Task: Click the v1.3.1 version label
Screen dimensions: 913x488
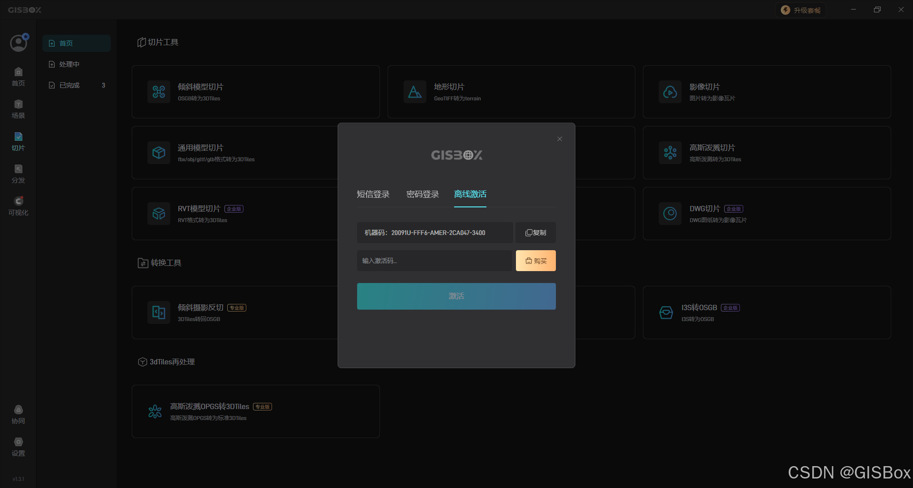Action: tap(19, 479)
